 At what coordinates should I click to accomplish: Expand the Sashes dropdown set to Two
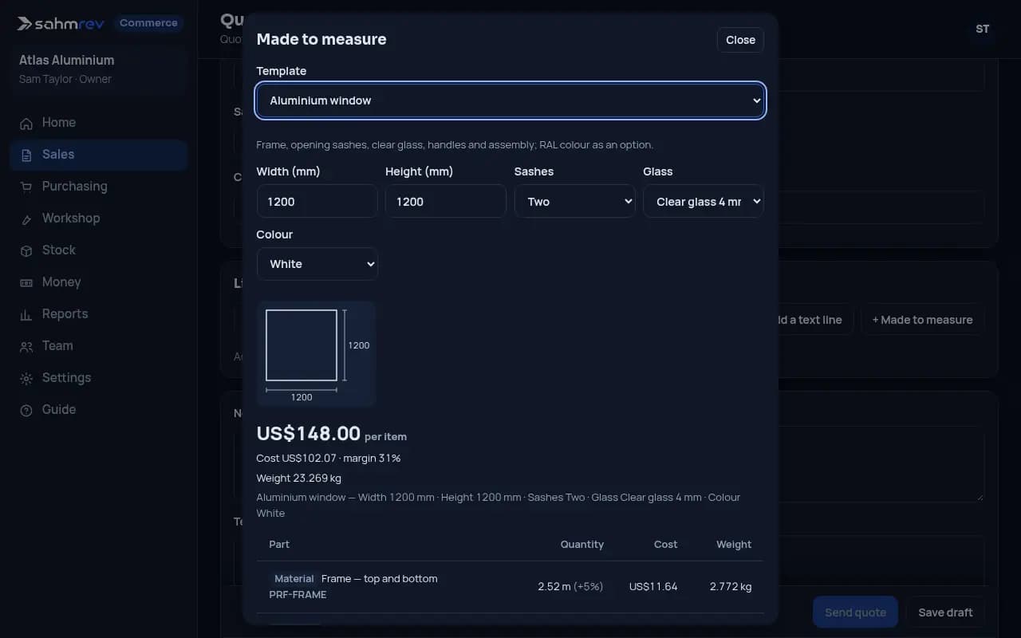coord(574,201)
